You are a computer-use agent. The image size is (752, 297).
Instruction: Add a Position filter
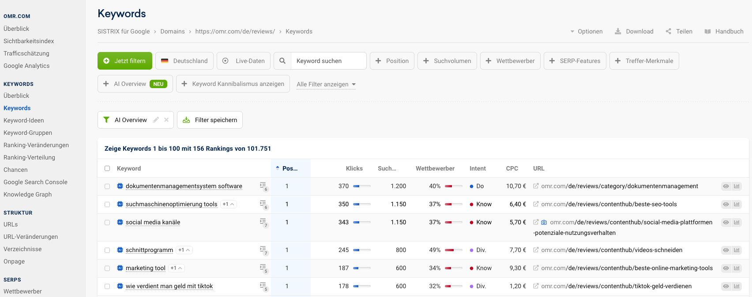(x=392, y=61)
